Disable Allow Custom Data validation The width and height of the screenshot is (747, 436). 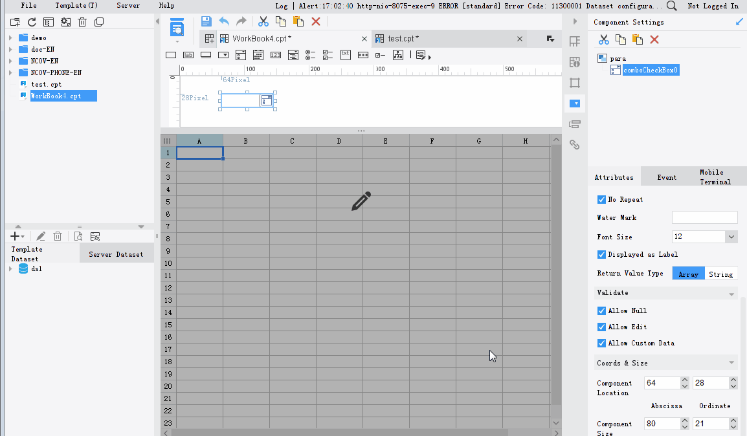coord(601,343)
